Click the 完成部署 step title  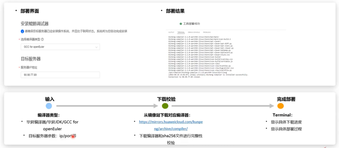[286, 99]
